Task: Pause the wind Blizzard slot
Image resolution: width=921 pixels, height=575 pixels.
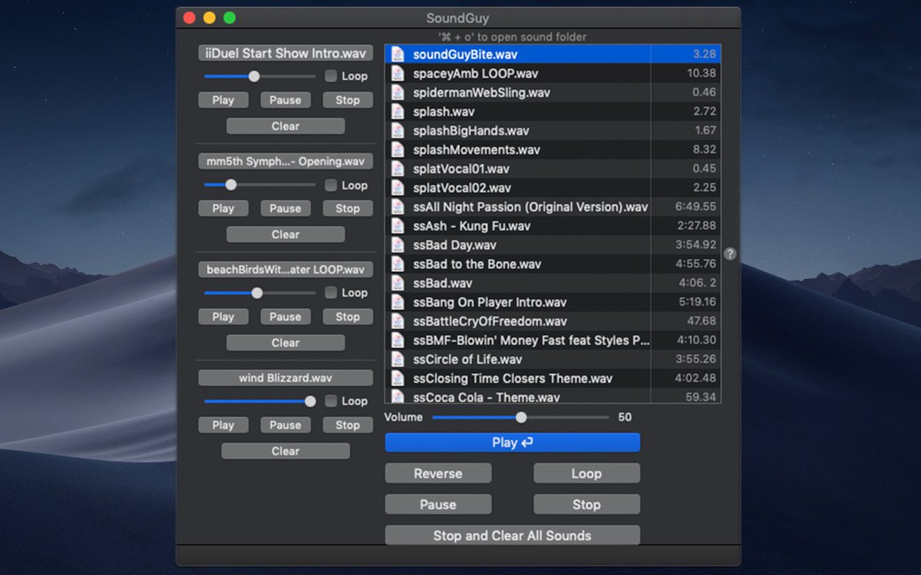Action: pyautogui.click(x=286, y=426)
